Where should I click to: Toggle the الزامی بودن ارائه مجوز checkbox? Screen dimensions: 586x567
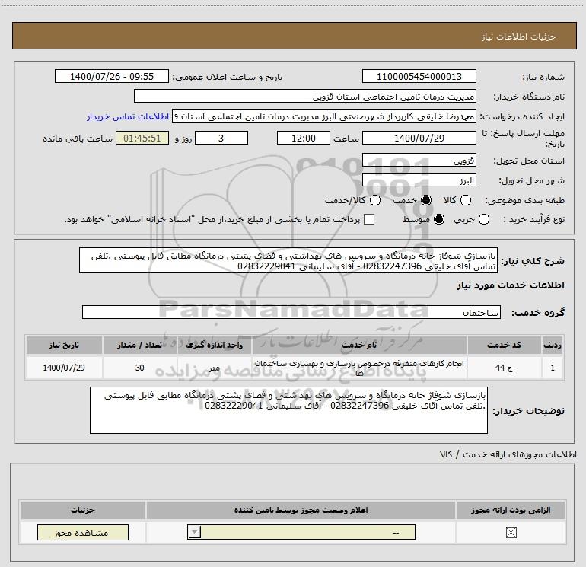[x=511, y=533]
